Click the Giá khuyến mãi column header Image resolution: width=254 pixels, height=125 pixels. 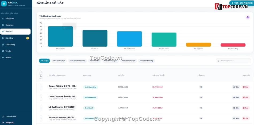(159, 75)
